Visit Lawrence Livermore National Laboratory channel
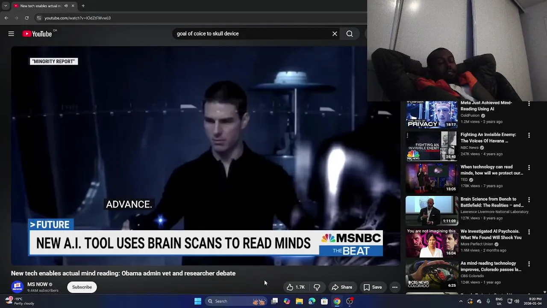The height and width of the screenshot is (308, 547). coord(494,212)
